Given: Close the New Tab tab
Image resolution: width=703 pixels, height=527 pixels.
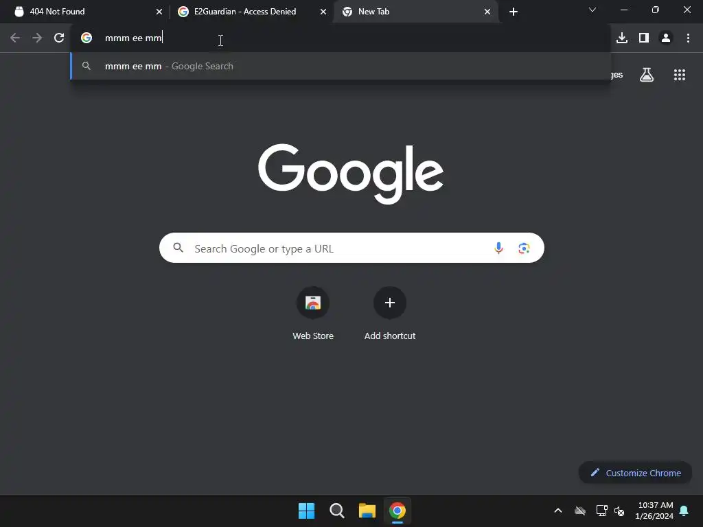Looking at the screenshot, I should coord(487,12).
